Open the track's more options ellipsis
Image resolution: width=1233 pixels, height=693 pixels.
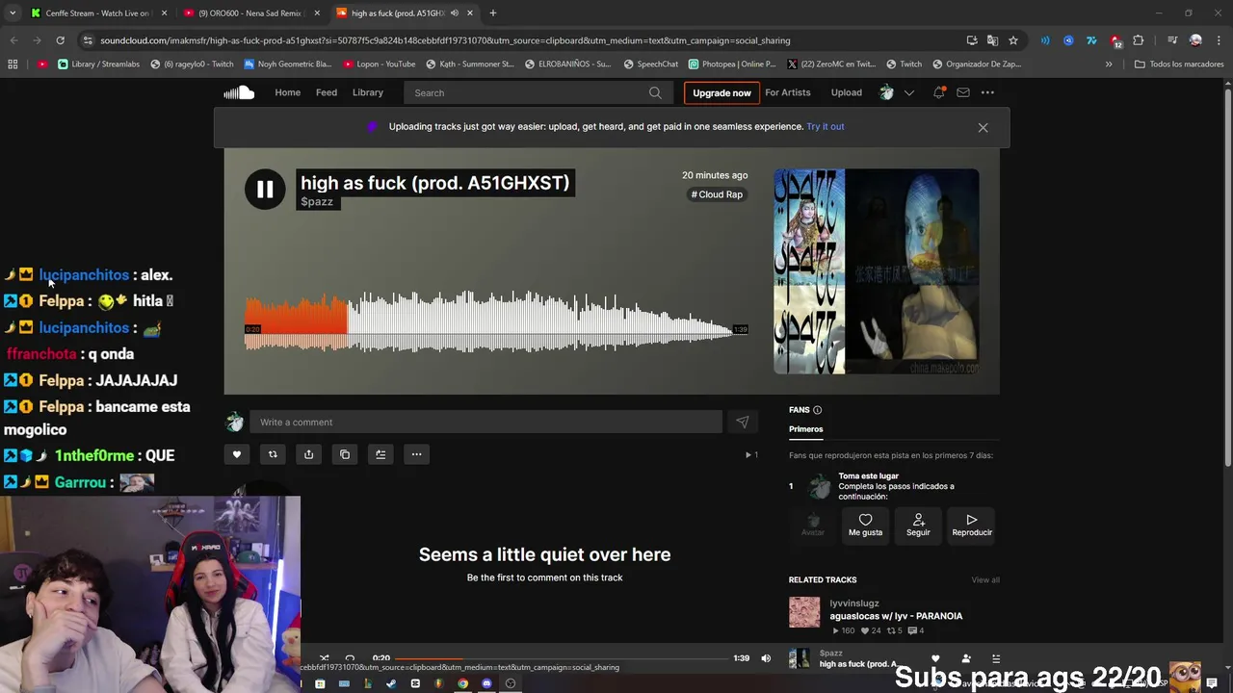point(416,454)
